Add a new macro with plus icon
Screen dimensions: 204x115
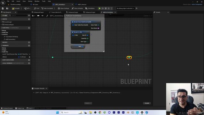pos(29,42)
